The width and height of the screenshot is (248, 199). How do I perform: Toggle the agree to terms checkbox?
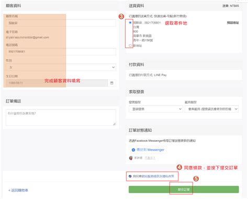coord(130,176)
